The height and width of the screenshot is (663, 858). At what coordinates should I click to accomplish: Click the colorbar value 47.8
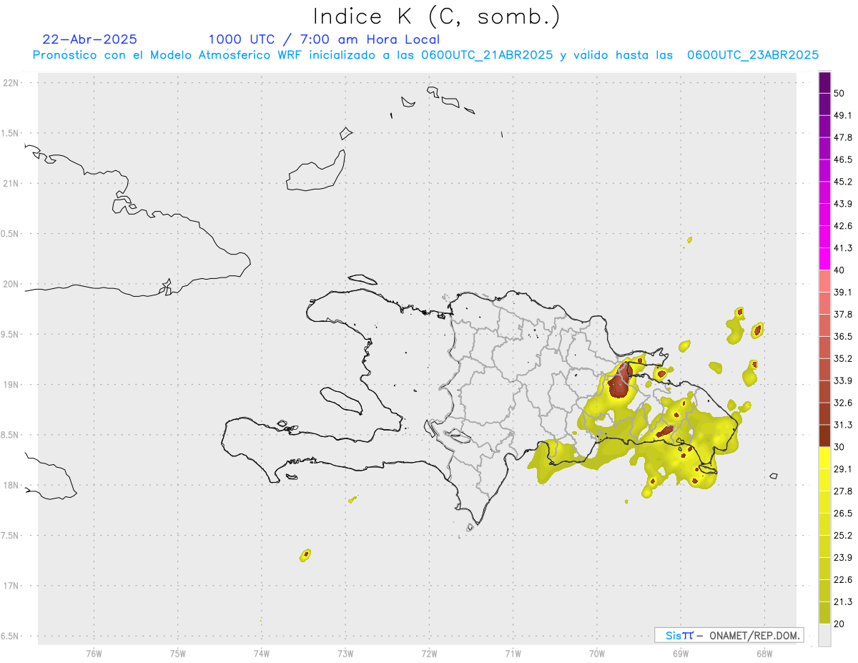pyautogui.click(x=843, y=137)
